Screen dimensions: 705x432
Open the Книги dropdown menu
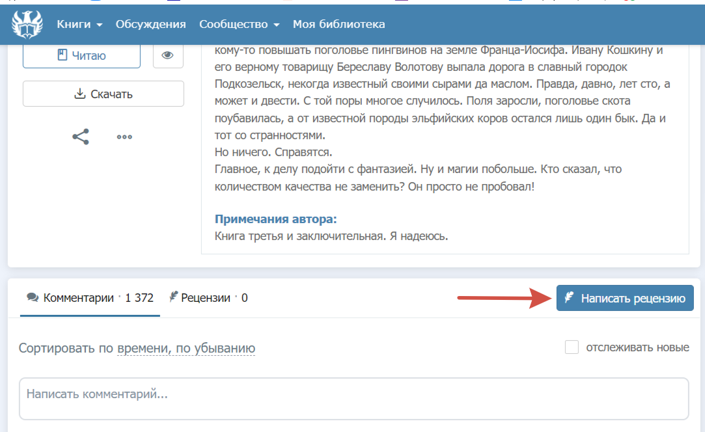click(x=79, y=24)
